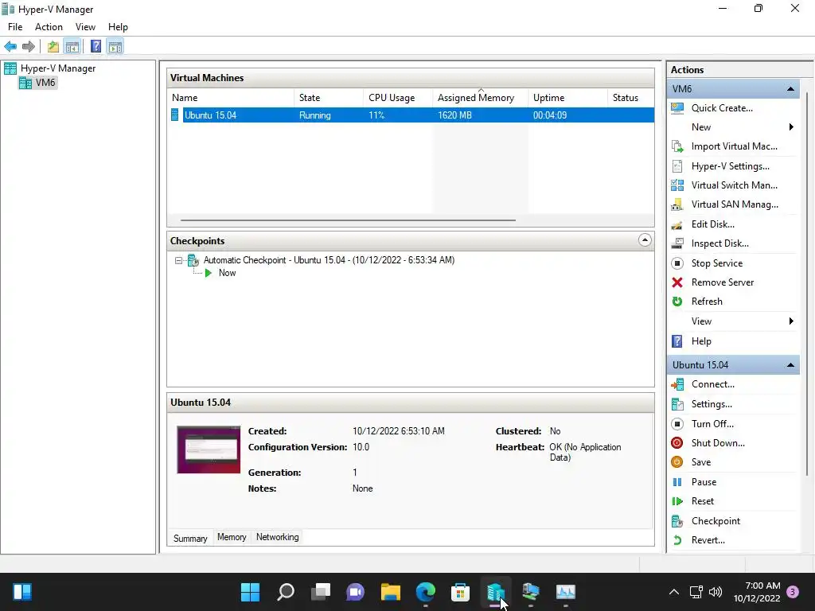
Task: Sort by Assigned Memory column header
Action: tap(481, 98)
